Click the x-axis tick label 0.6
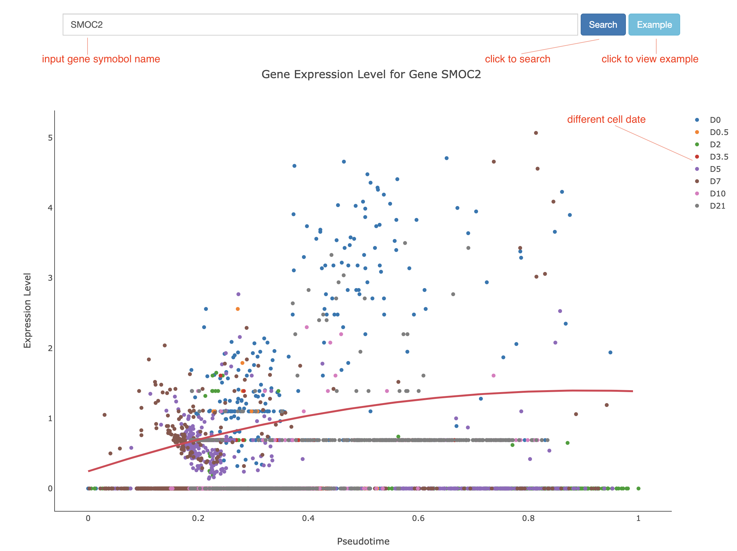Image resolution: width=737 pixels, height=551 pixels. click(x=418, y=518)
